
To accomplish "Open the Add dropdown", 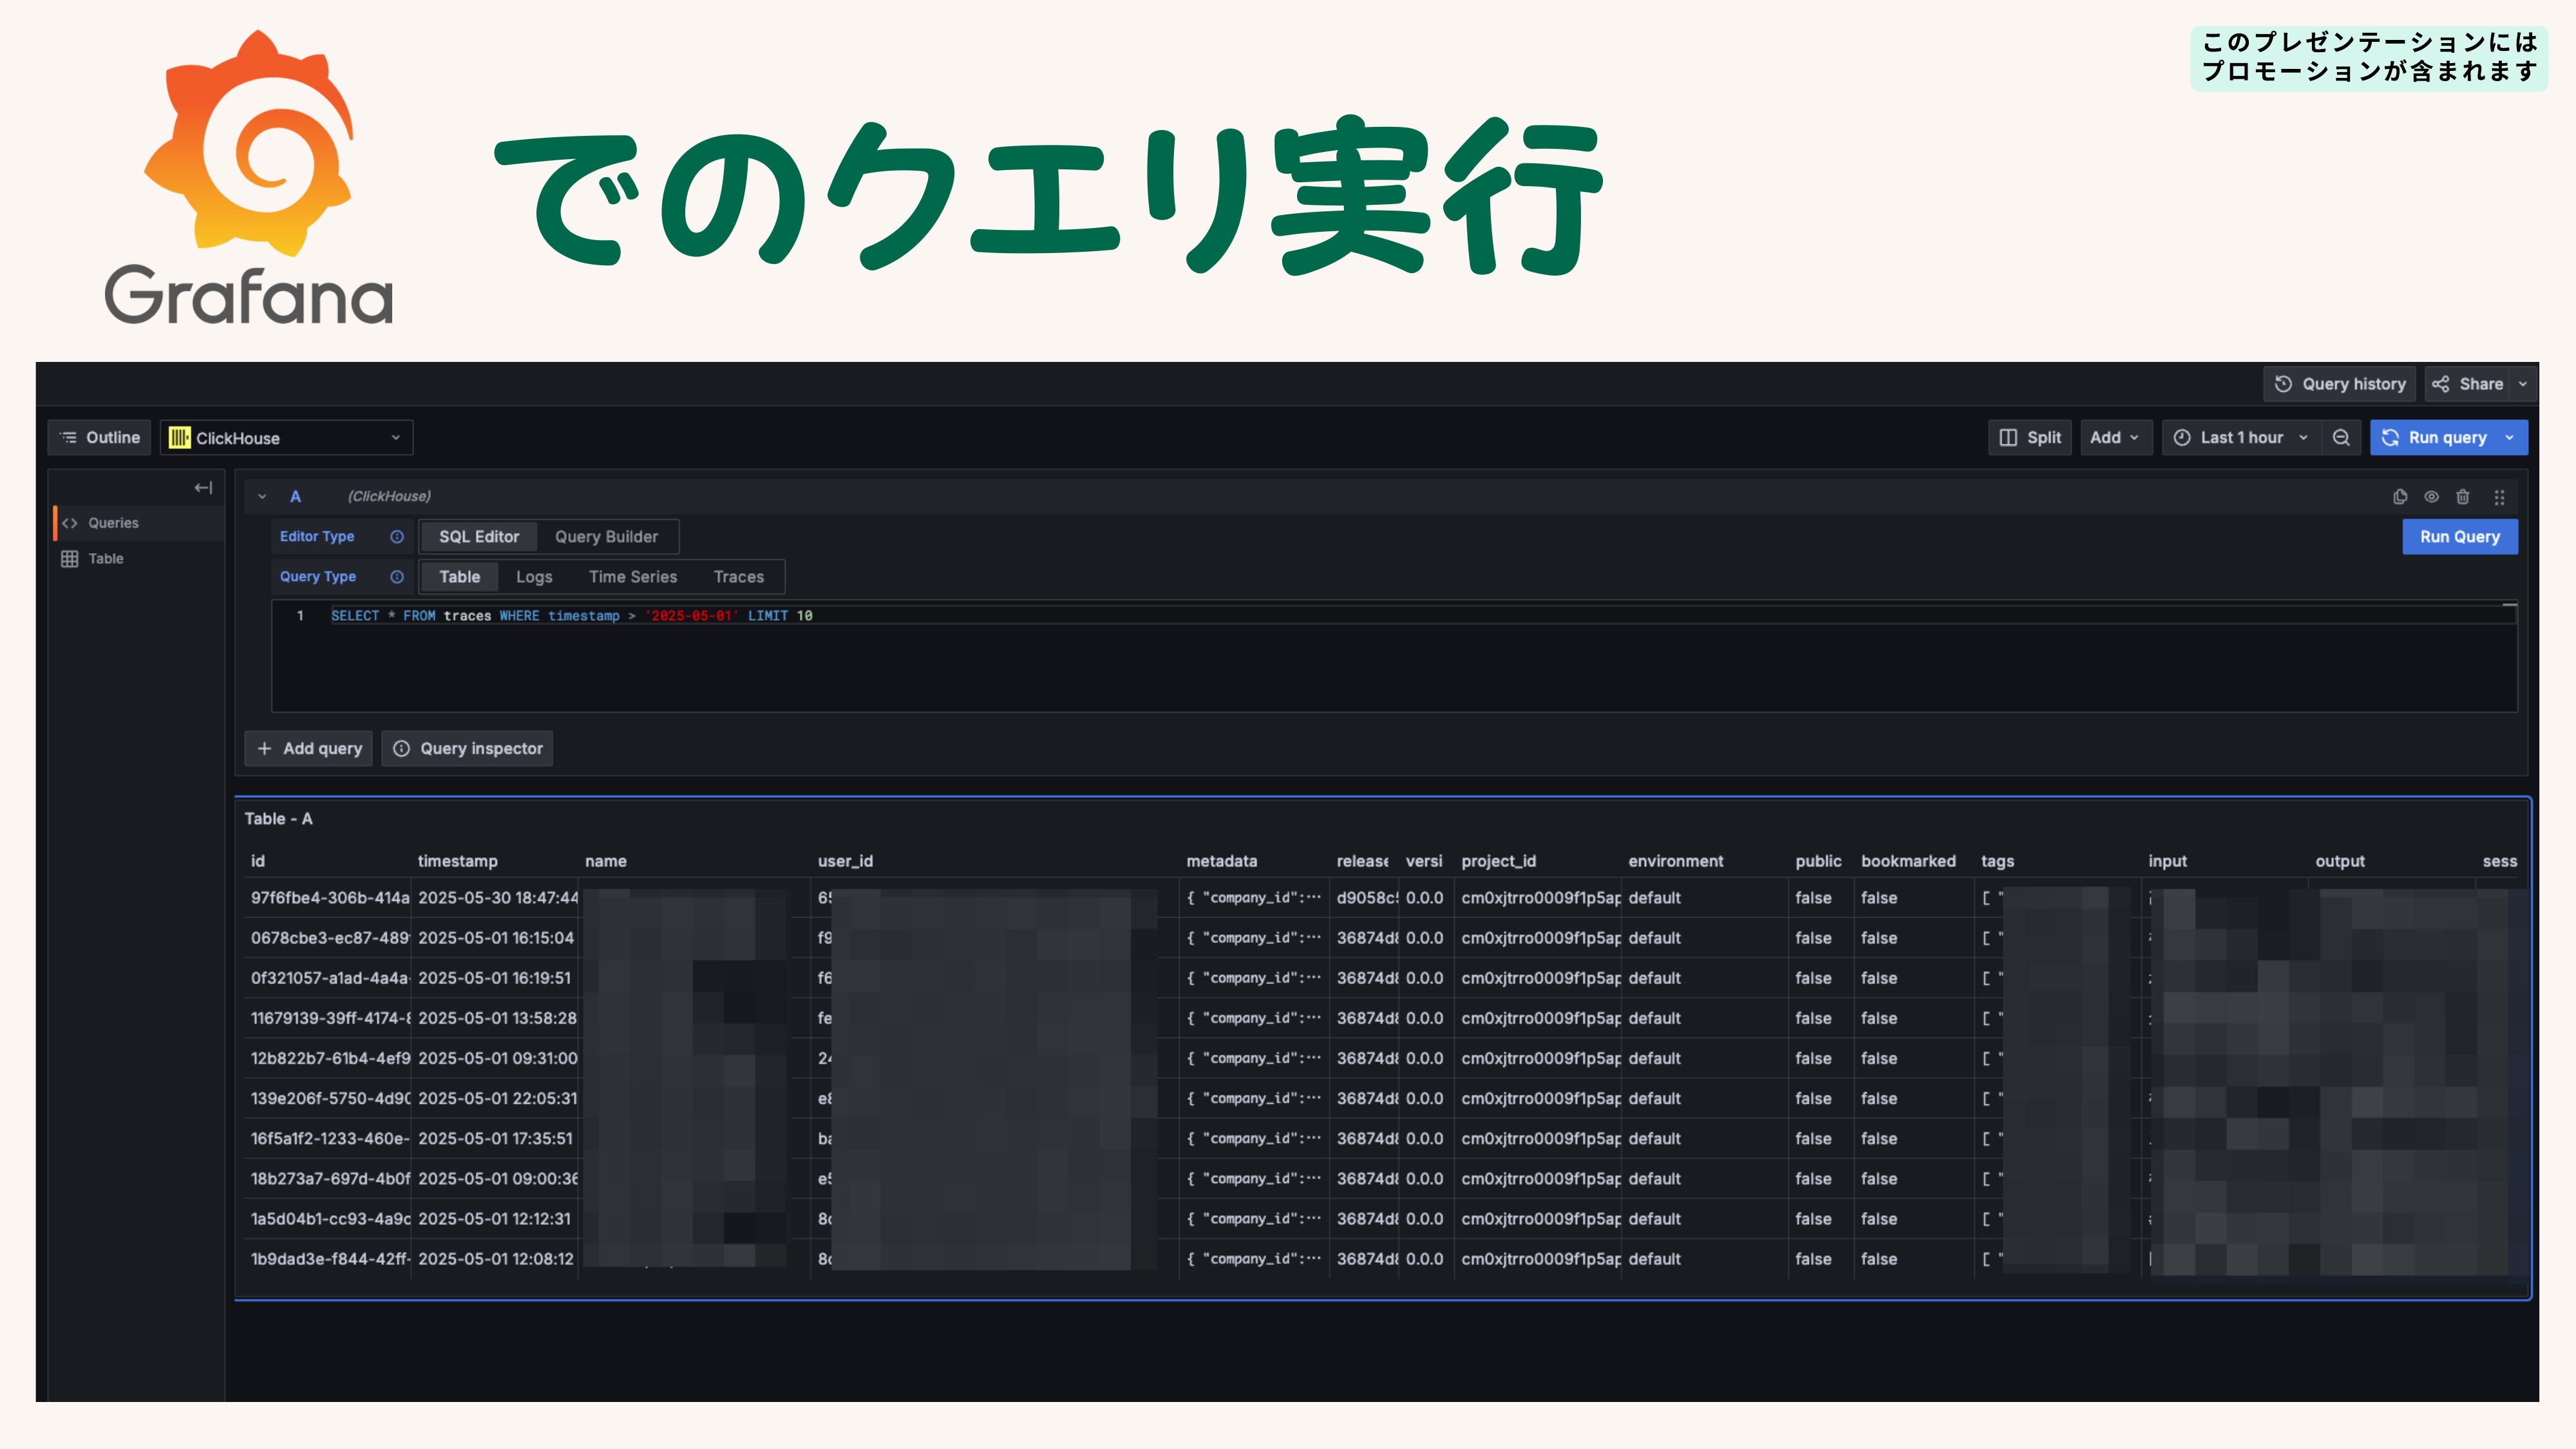I will [2115, 437].
